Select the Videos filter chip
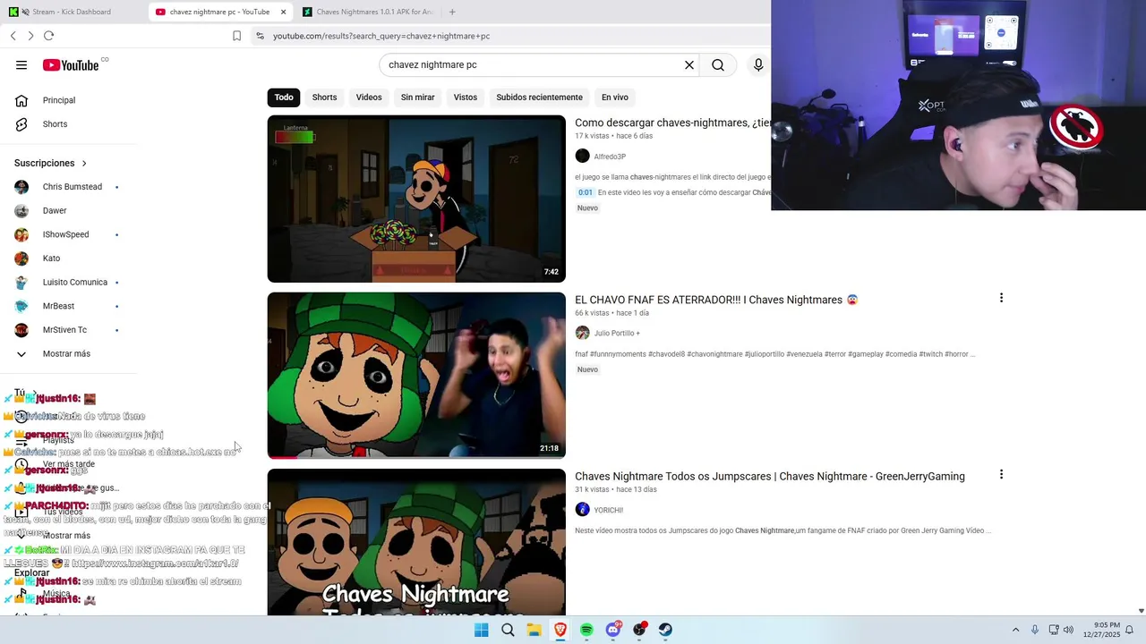The width and height of the screenshot is (1146, 644). pyautogui.click(x=369, y=97)
